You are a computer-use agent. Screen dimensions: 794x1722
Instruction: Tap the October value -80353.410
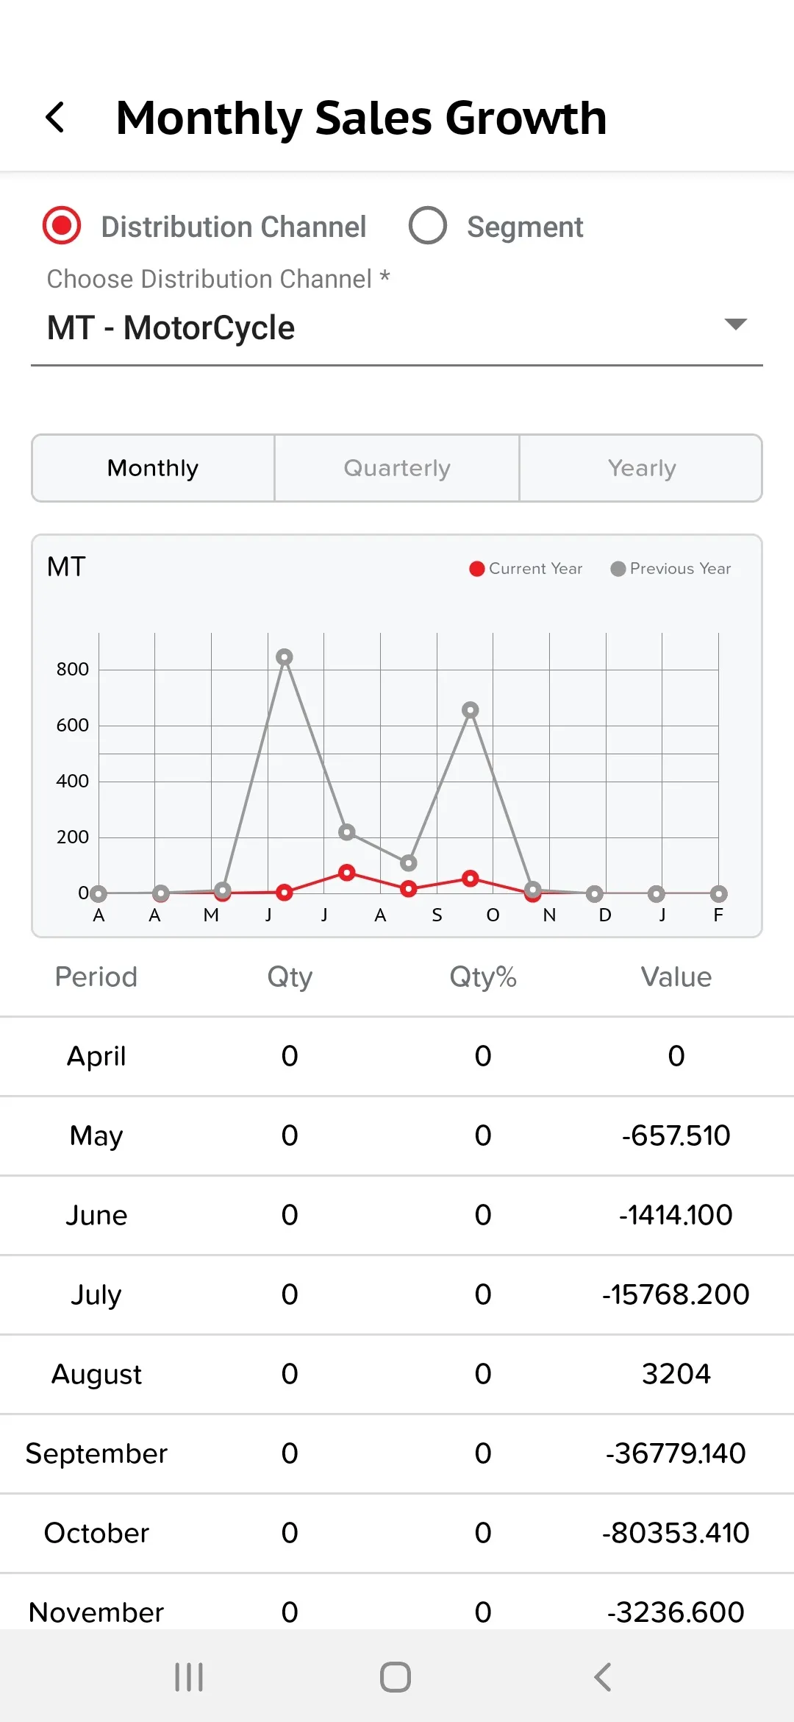click(676, 1533)
